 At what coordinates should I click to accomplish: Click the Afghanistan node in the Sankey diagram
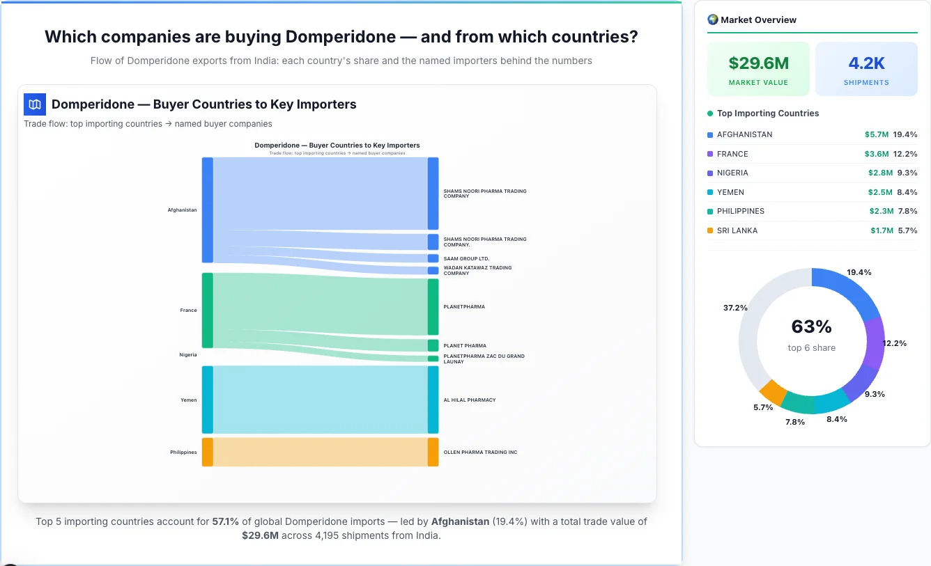(206, 209)
